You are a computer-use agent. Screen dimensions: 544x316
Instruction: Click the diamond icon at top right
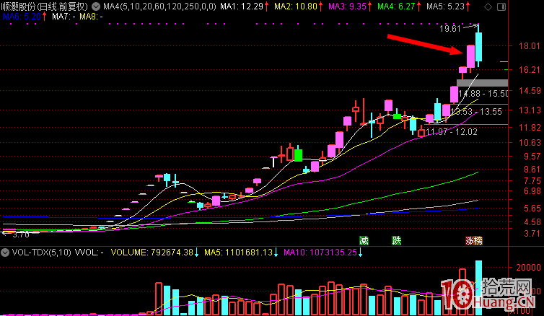(x=488, y=6)
